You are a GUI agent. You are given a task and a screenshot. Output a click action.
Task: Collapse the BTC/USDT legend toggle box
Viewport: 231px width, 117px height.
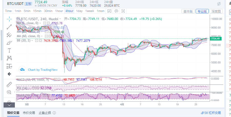click(x=18, y=19)
